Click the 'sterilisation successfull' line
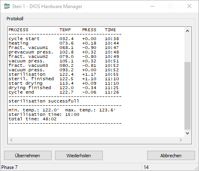The image size is (199, 171). click(x=44, y=101)
